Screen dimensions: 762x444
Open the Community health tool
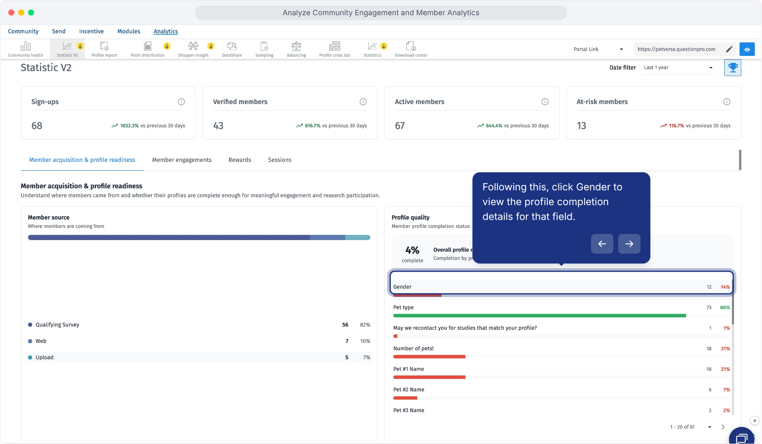pos(26,49)
